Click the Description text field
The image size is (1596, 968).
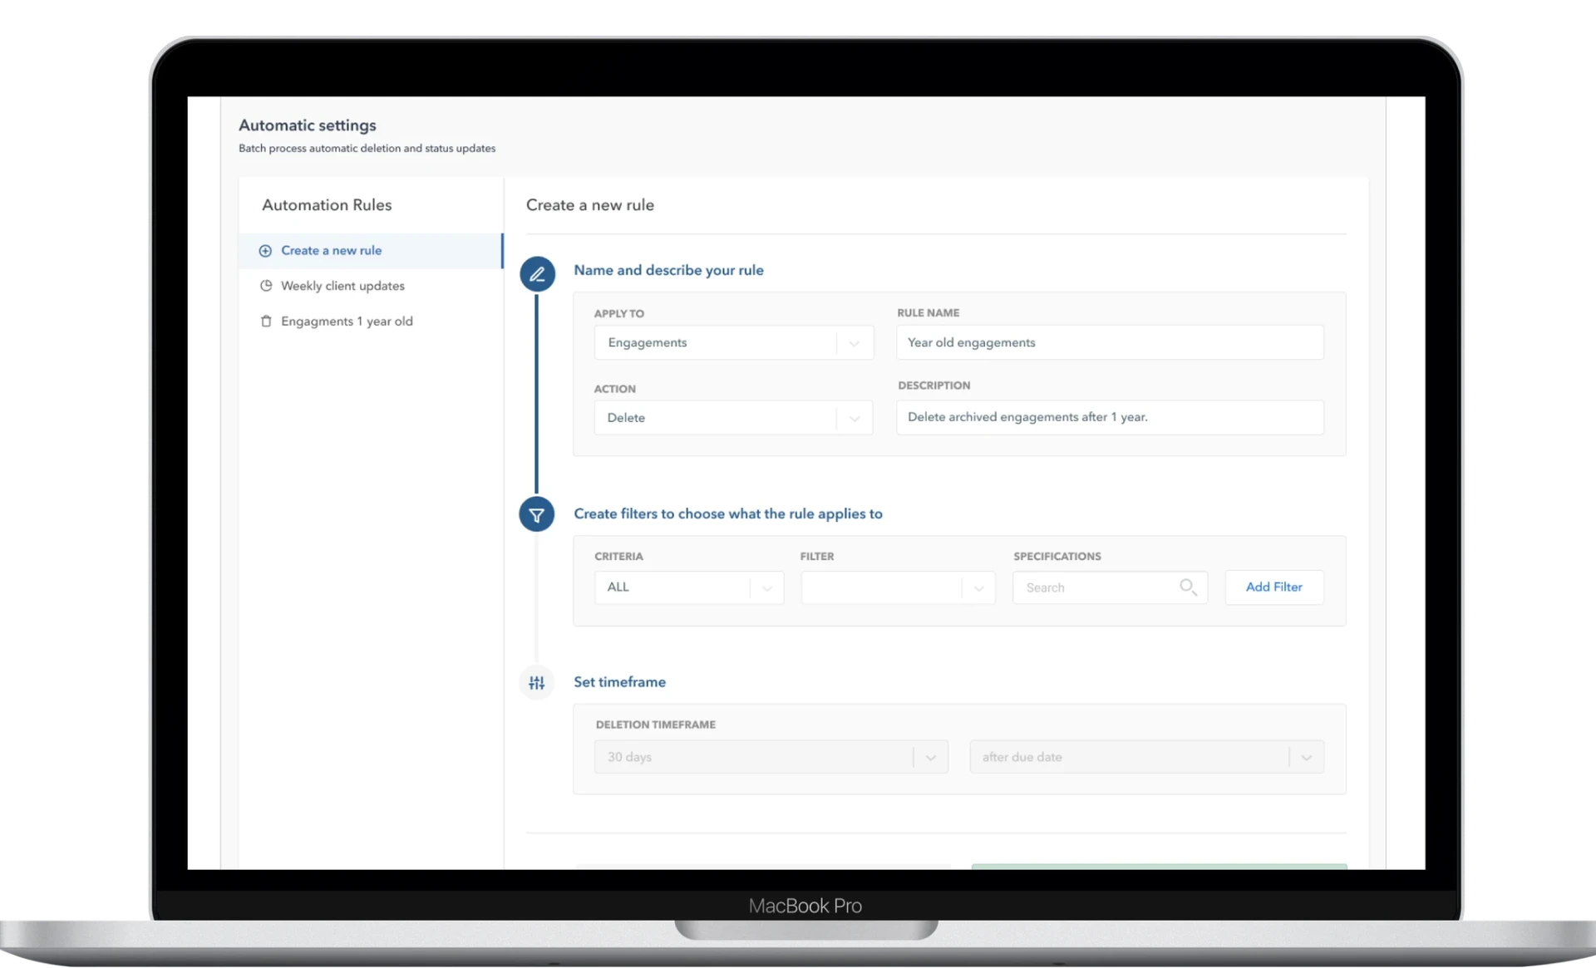tap(1110, 417)
